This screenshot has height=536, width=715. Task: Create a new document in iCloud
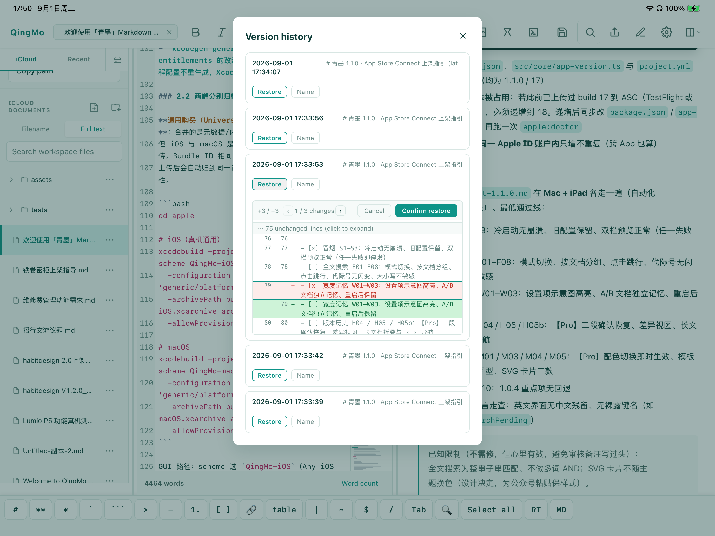click(x=94, y=107)
